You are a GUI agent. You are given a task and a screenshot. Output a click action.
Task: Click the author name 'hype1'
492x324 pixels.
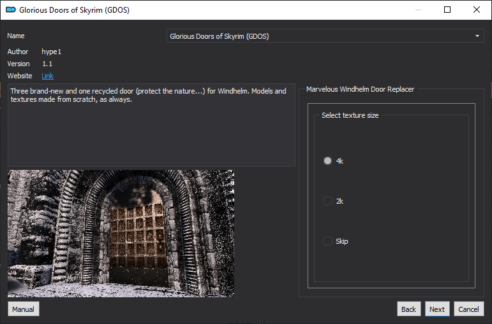tap(52, 52)
